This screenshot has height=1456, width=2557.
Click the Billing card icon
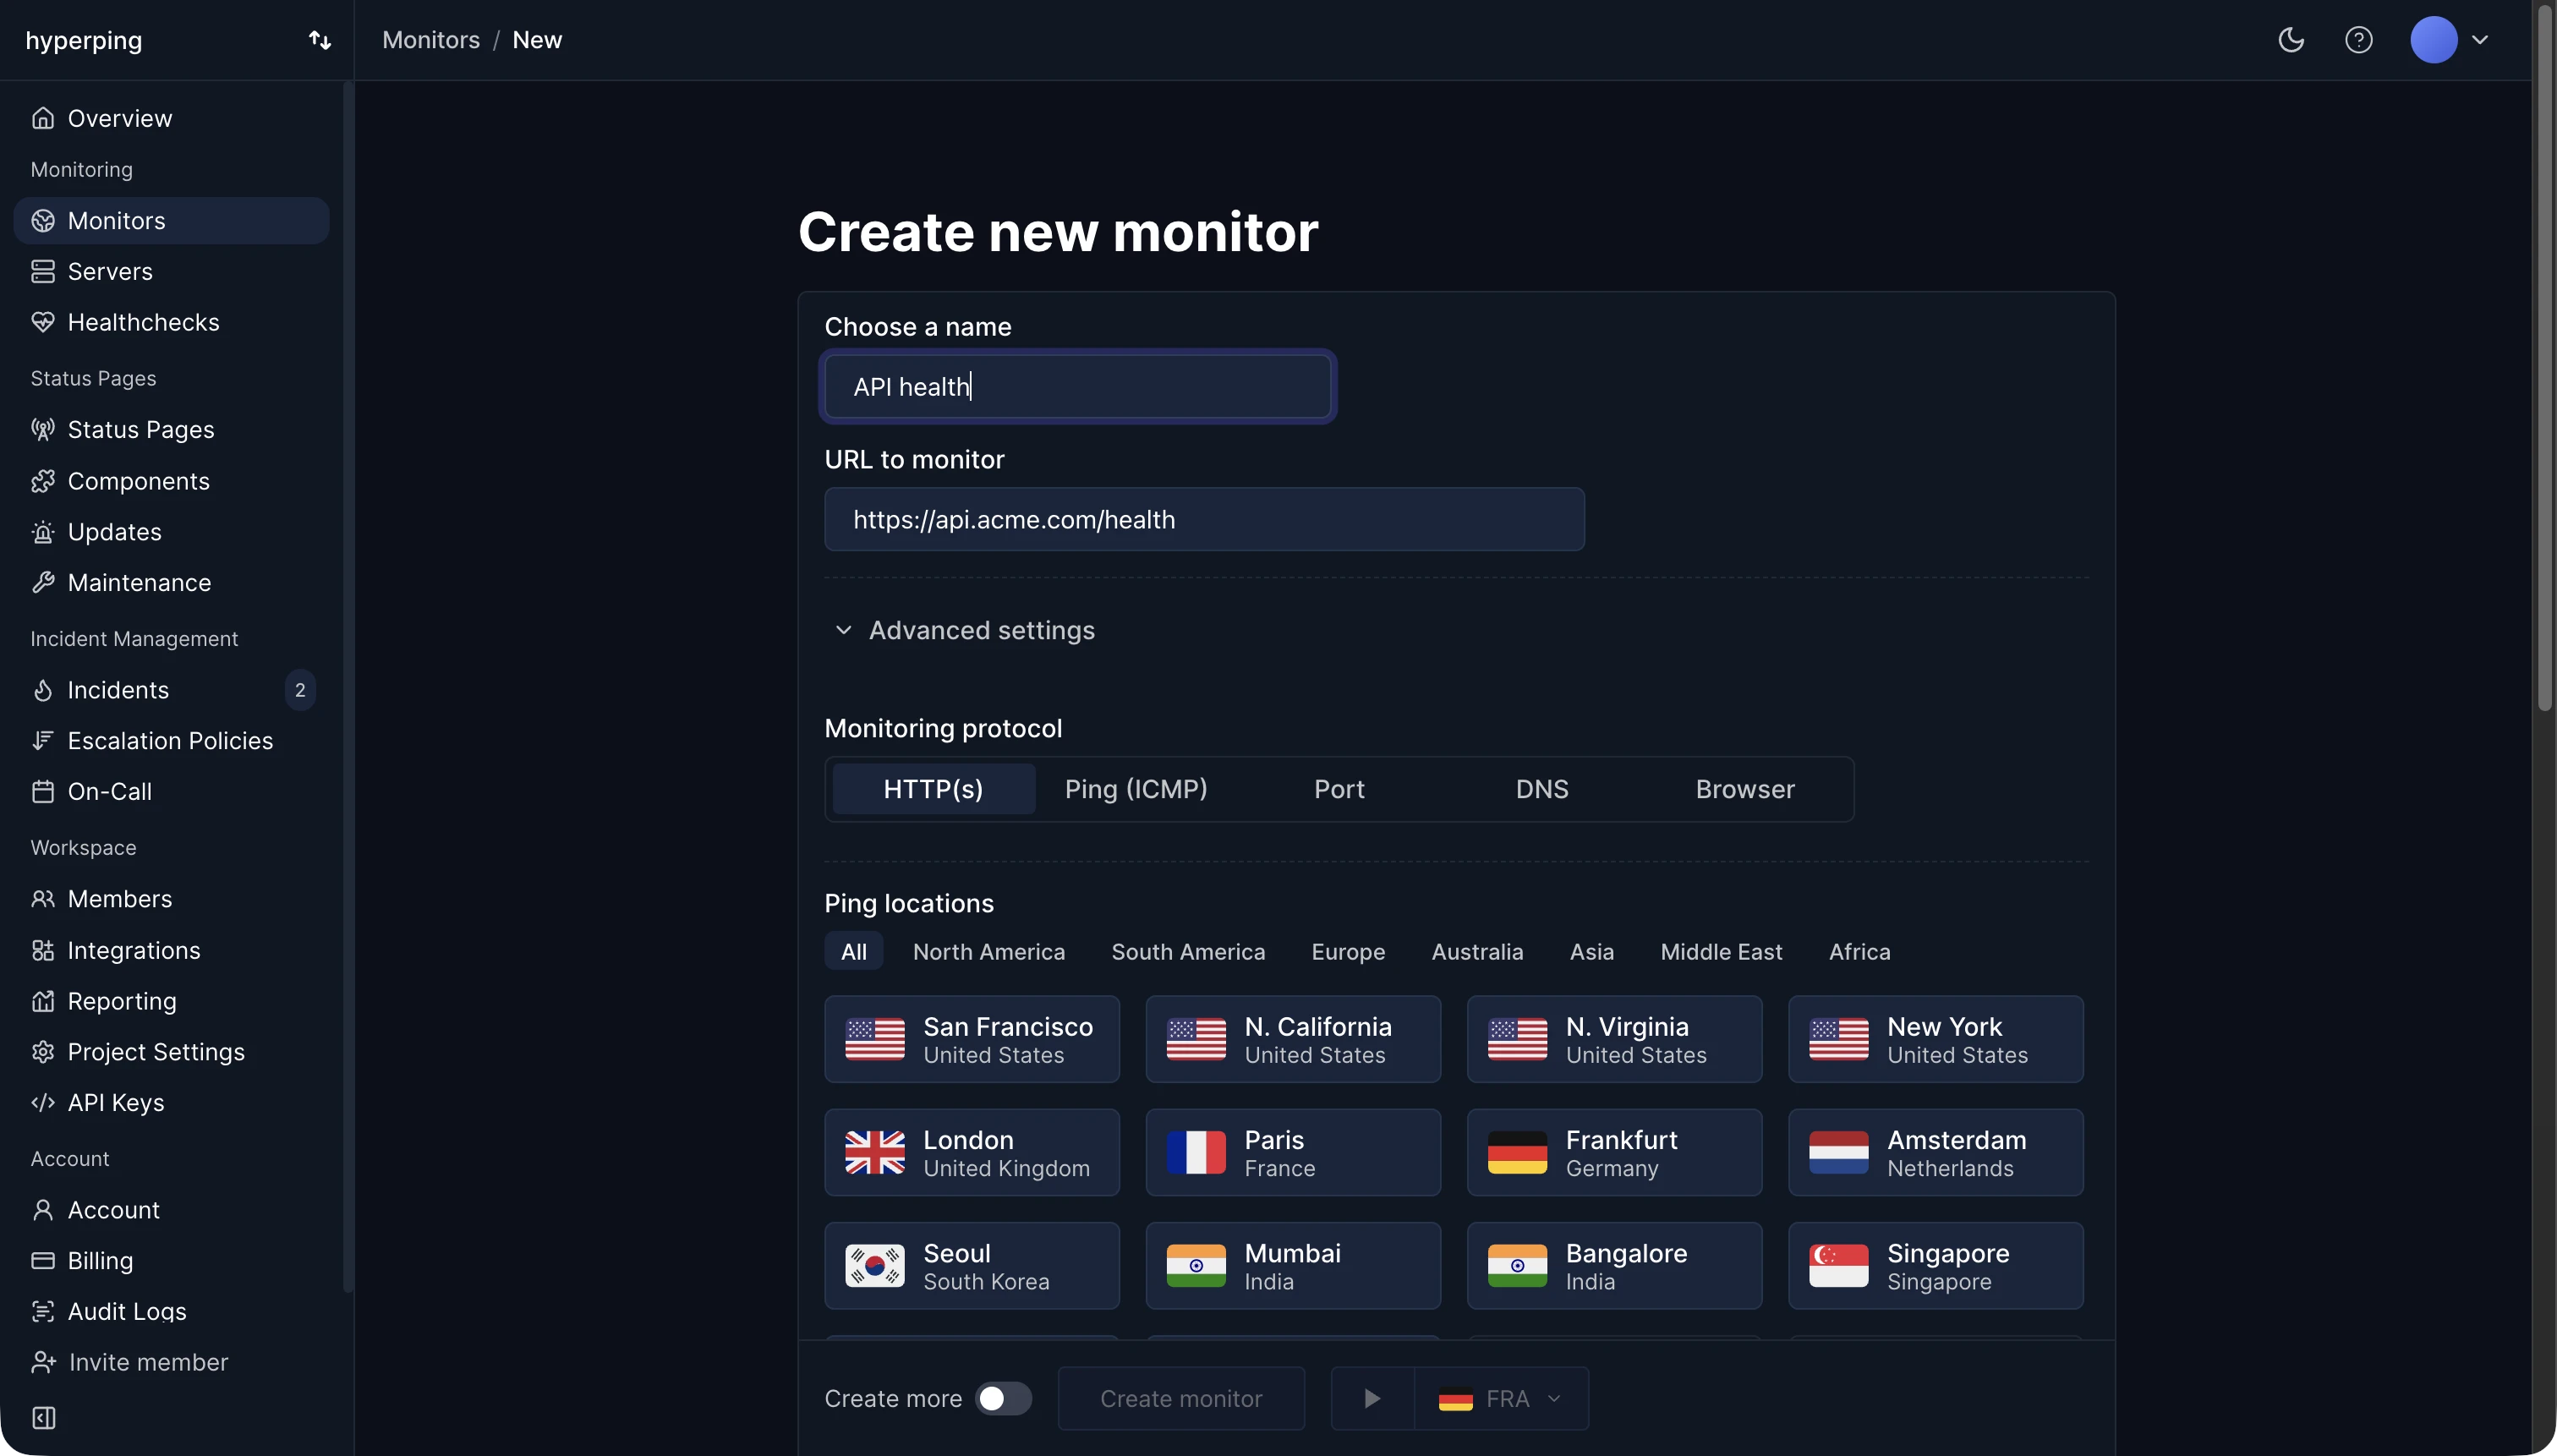(42, 1260)
